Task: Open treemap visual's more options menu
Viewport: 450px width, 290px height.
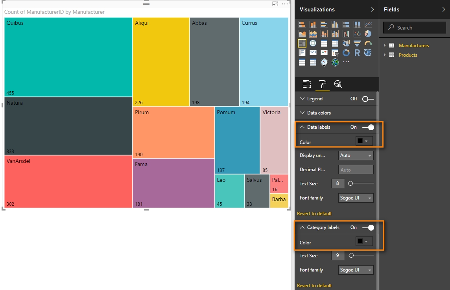Action: tap(285, 4)
